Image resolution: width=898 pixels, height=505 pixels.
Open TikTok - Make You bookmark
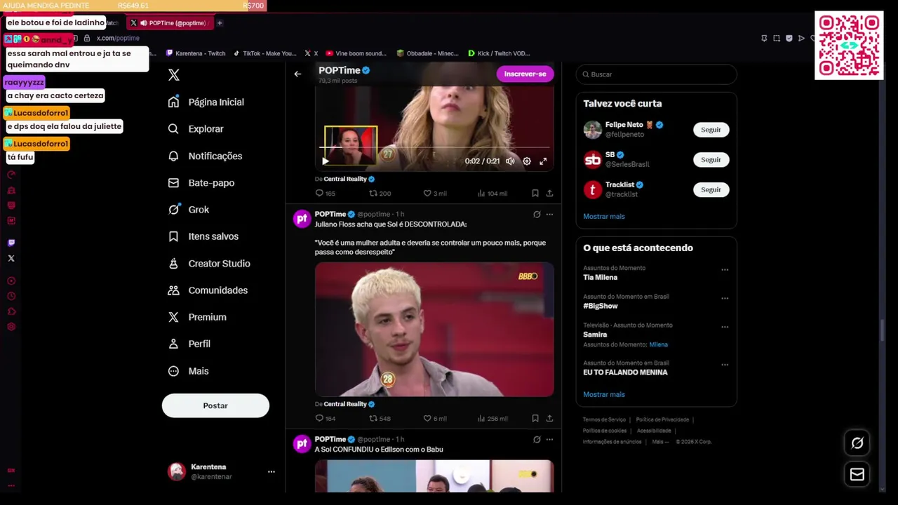click(264, 53)
